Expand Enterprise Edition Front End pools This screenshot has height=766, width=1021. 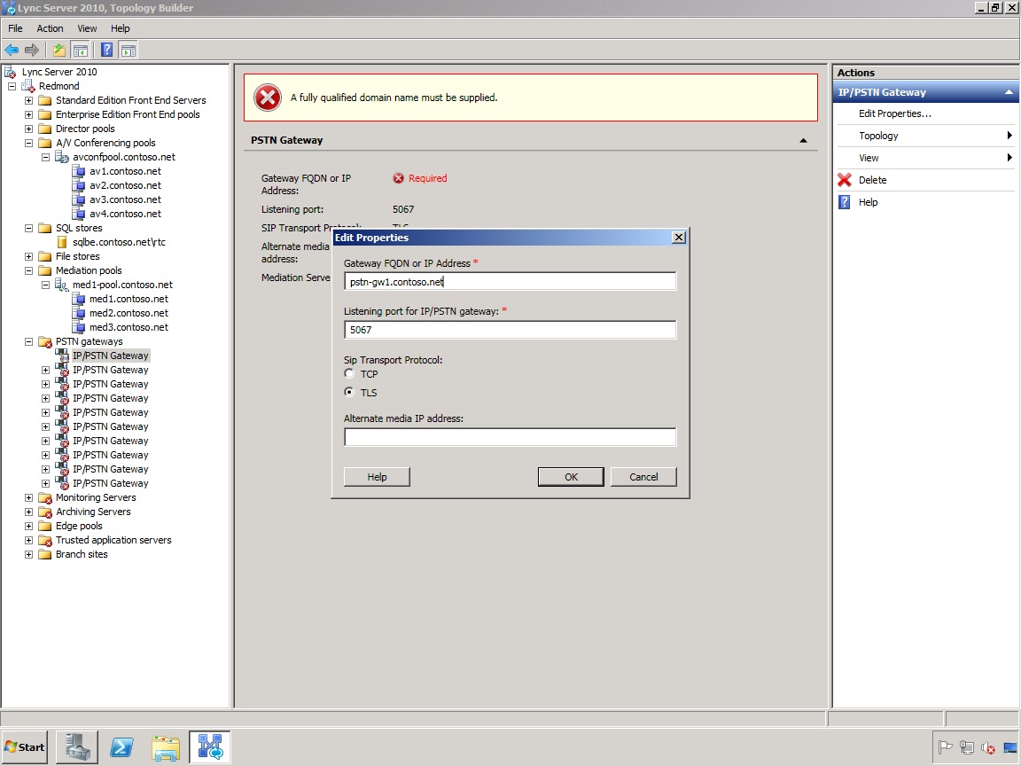(28, 114)
